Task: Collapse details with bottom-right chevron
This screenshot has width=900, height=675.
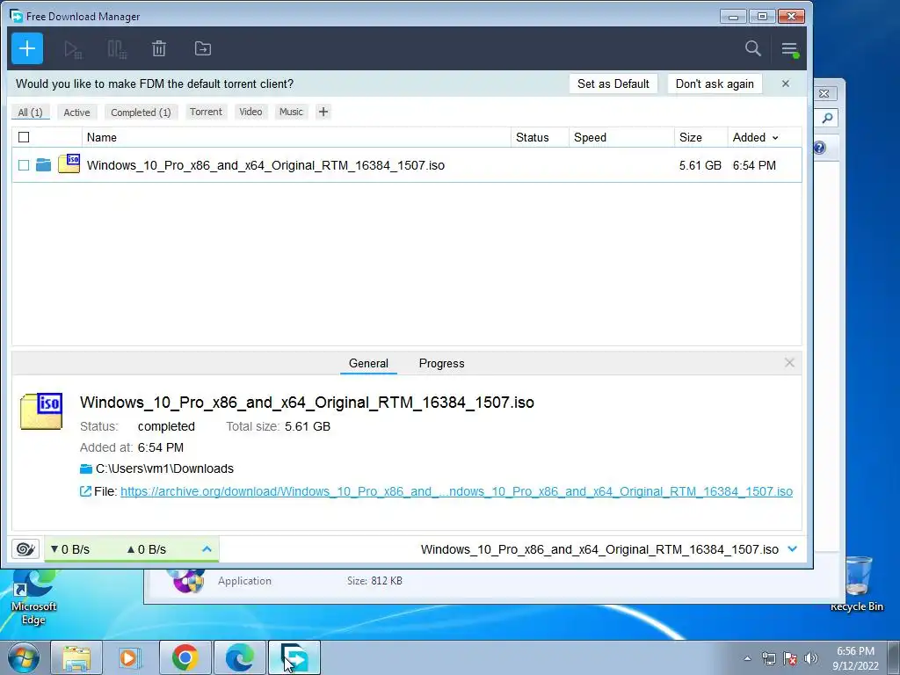Action: tap(793, 548)
